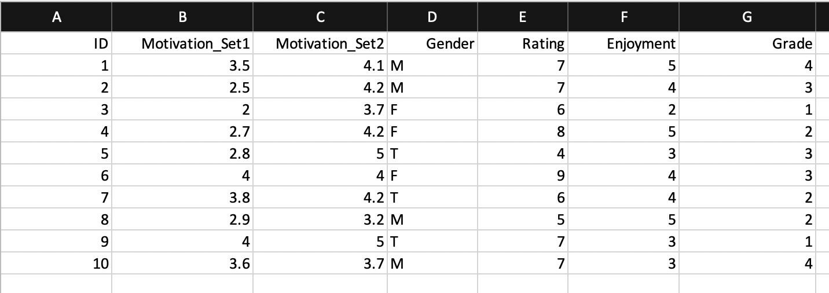
Task: Click the Motivation_Set1 header cell
Action: (x=182, y=44)
